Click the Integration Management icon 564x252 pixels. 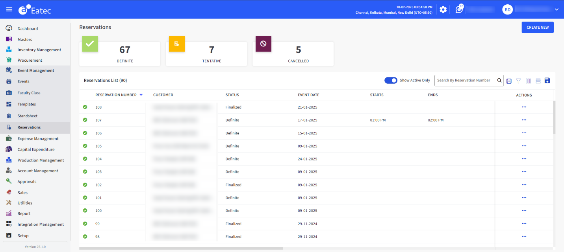9,224
